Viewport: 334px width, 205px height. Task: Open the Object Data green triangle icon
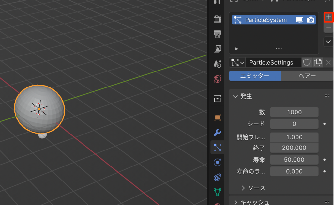tap(217, 192)
